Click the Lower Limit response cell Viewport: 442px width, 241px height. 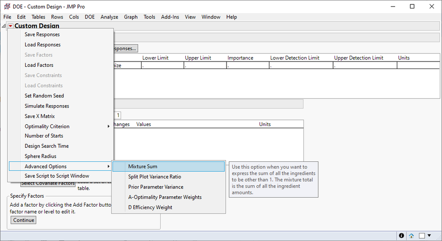coord(162,65)
